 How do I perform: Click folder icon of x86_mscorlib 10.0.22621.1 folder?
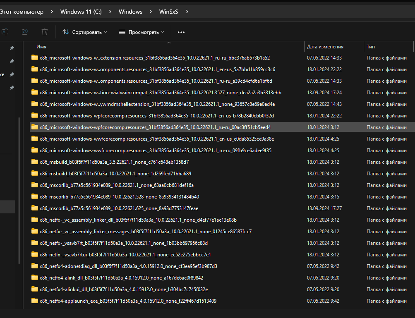[x=35, y=185]
